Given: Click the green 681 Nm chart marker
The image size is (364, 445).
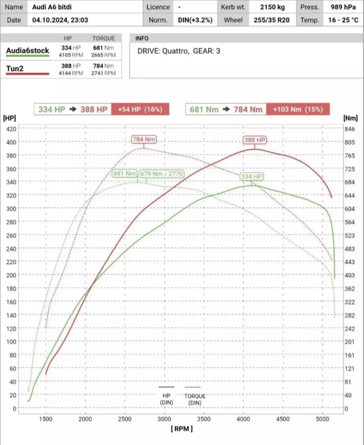Looking at the screenshot, I should (124, 173).
